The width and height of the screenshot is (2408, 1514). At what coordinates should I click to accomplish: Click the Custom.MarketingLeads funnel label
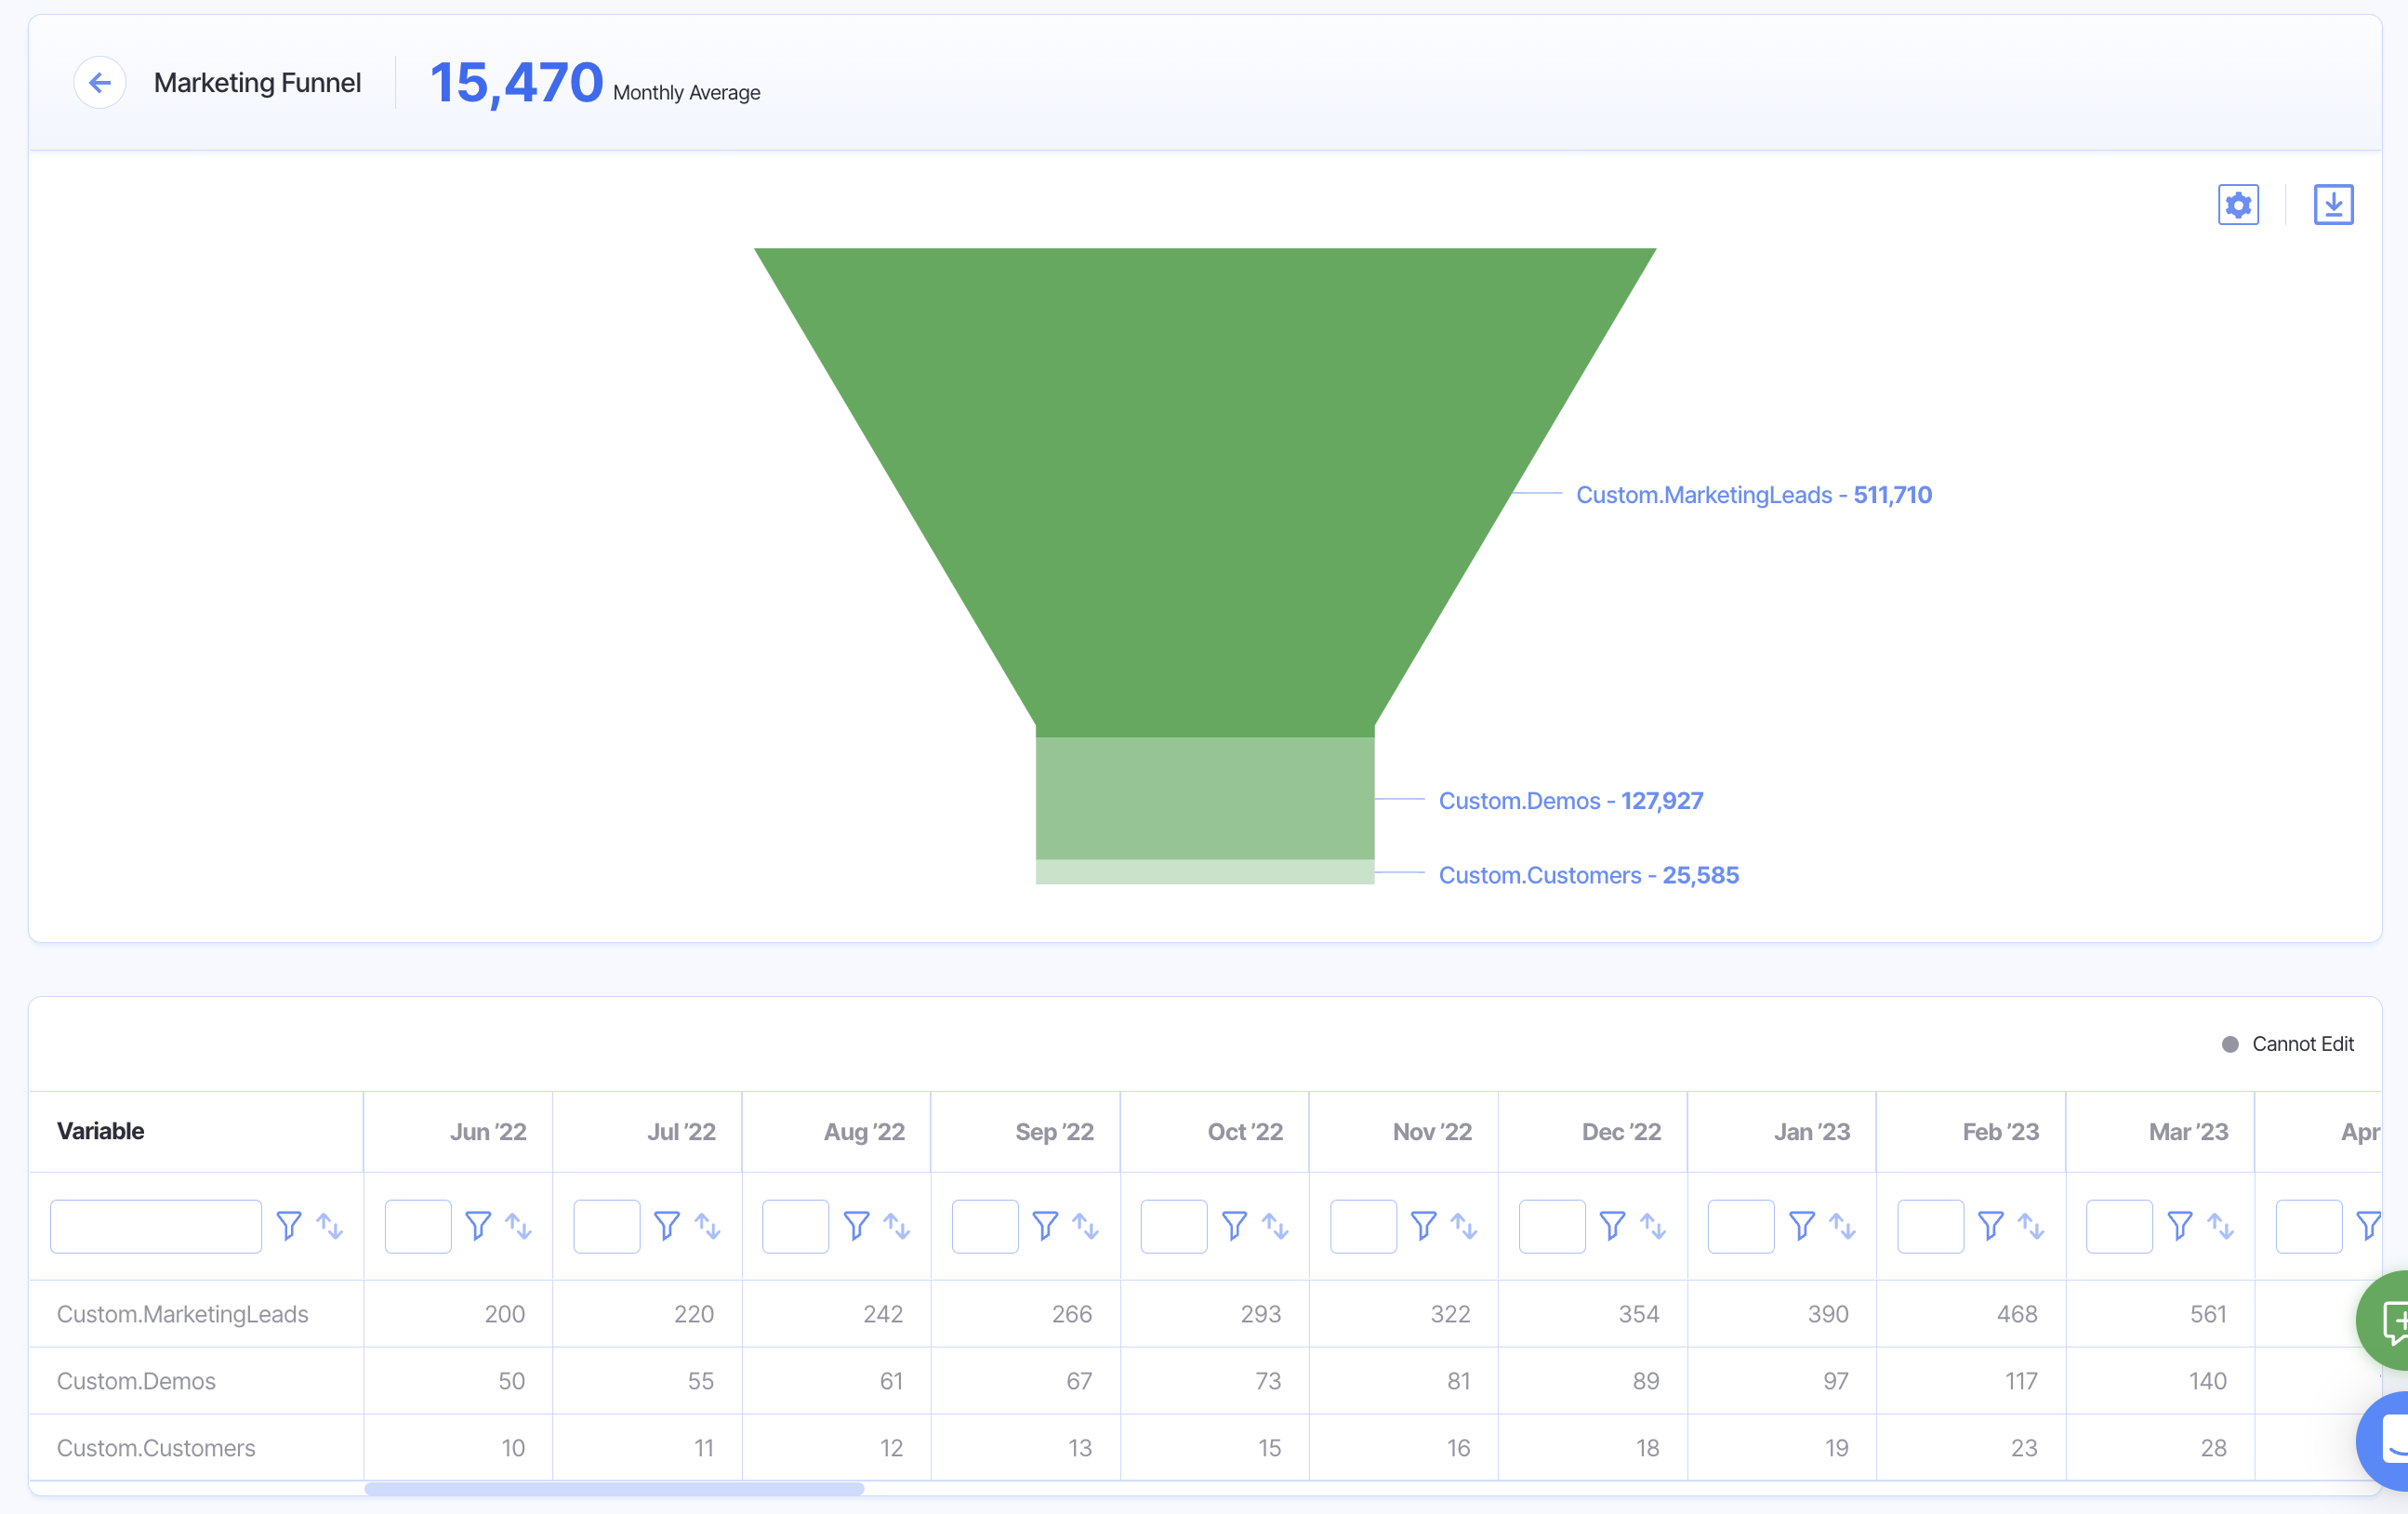tap(1753, 494)
